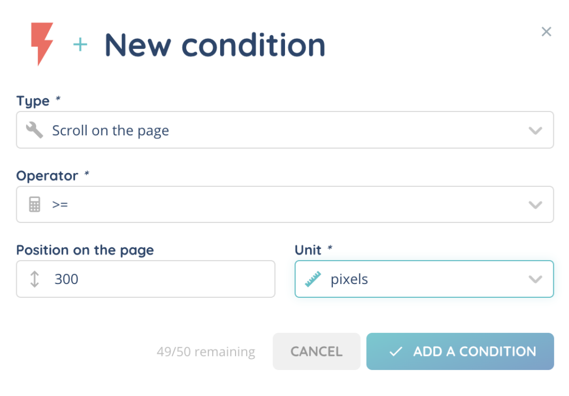The image size is (569, 396).
Task: Click the "New condition" heading
Action: (x=214, y=45)
